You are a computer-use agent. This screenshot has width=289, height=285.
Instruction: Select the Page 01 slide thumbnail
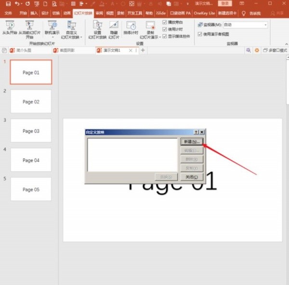pos(31,72)
